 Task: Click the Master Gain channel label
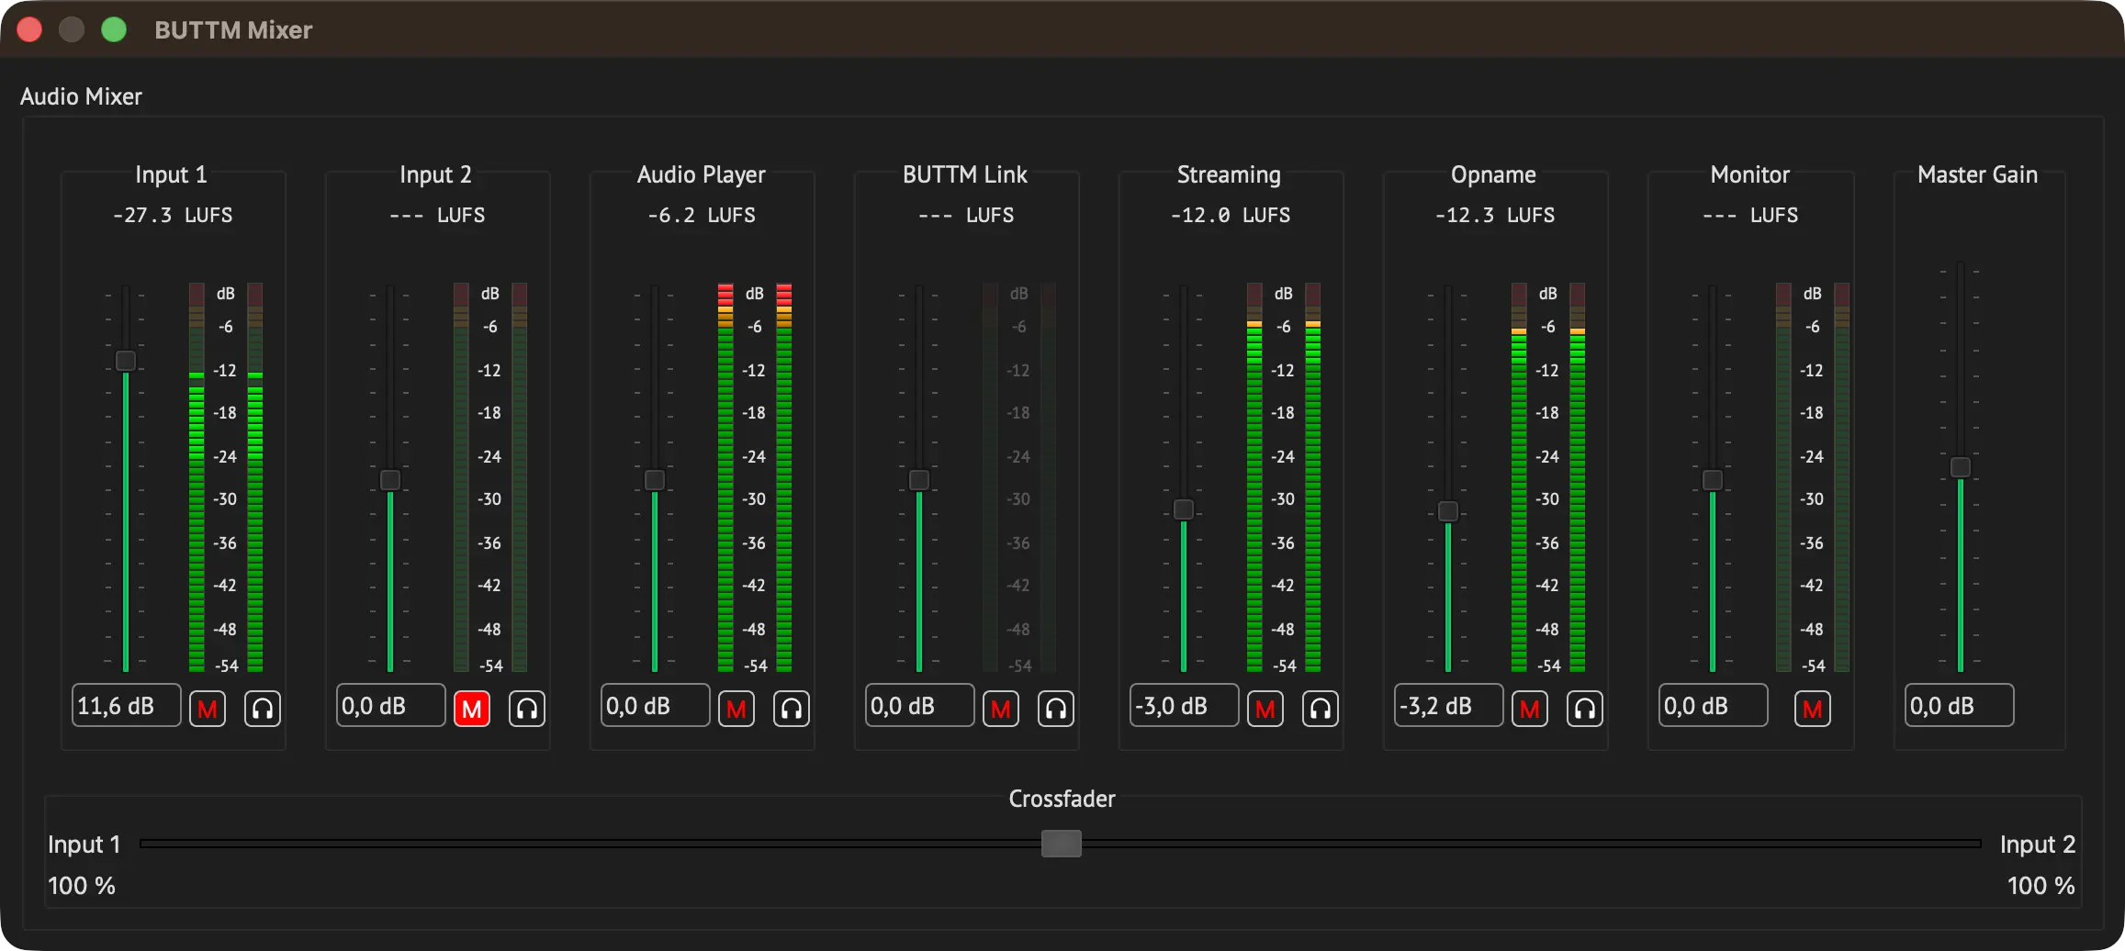[1978, 174]
